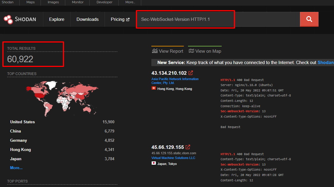Click the TOP COUNTRIES heading
Screen dimensions: 334x187
point(22,74)
